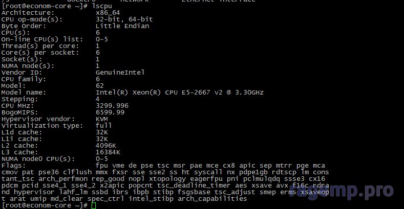Click the BogoMIPS 6599.99 value
This screenshot has width=404, height=209.
pos(110,112)
